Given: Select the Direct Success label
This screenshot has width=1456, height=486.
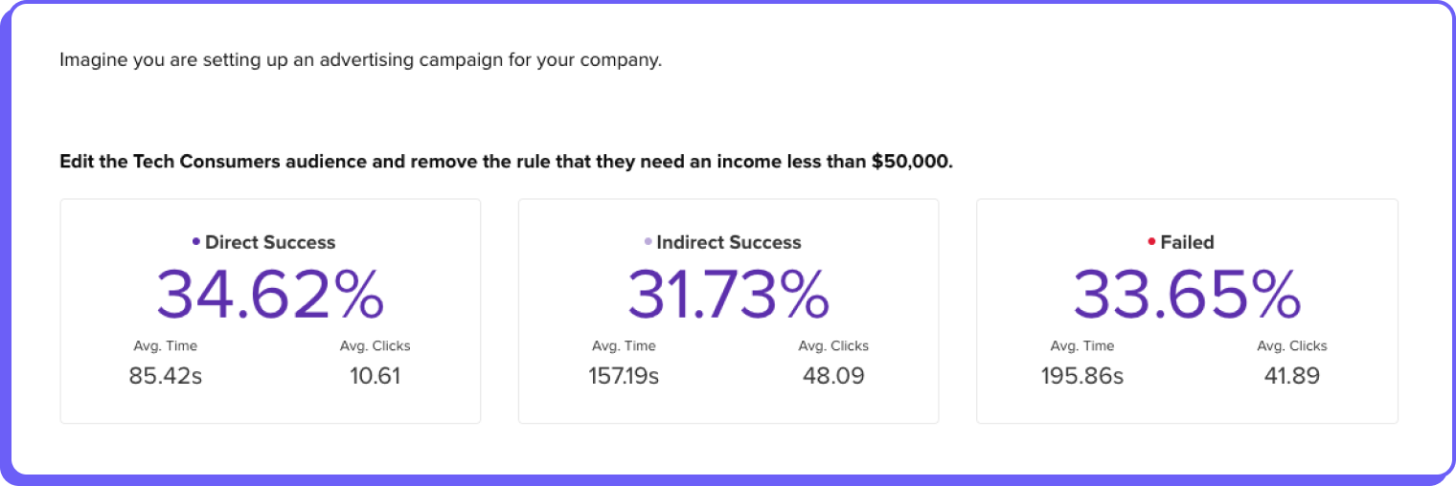Looking at the screenshot, I should point(270,242).
